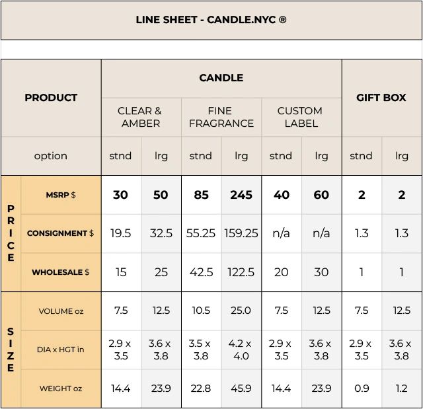
Task: Select the Fine Fragrance subheader cell
Action: pyautogui.click(x=221, y=117)
